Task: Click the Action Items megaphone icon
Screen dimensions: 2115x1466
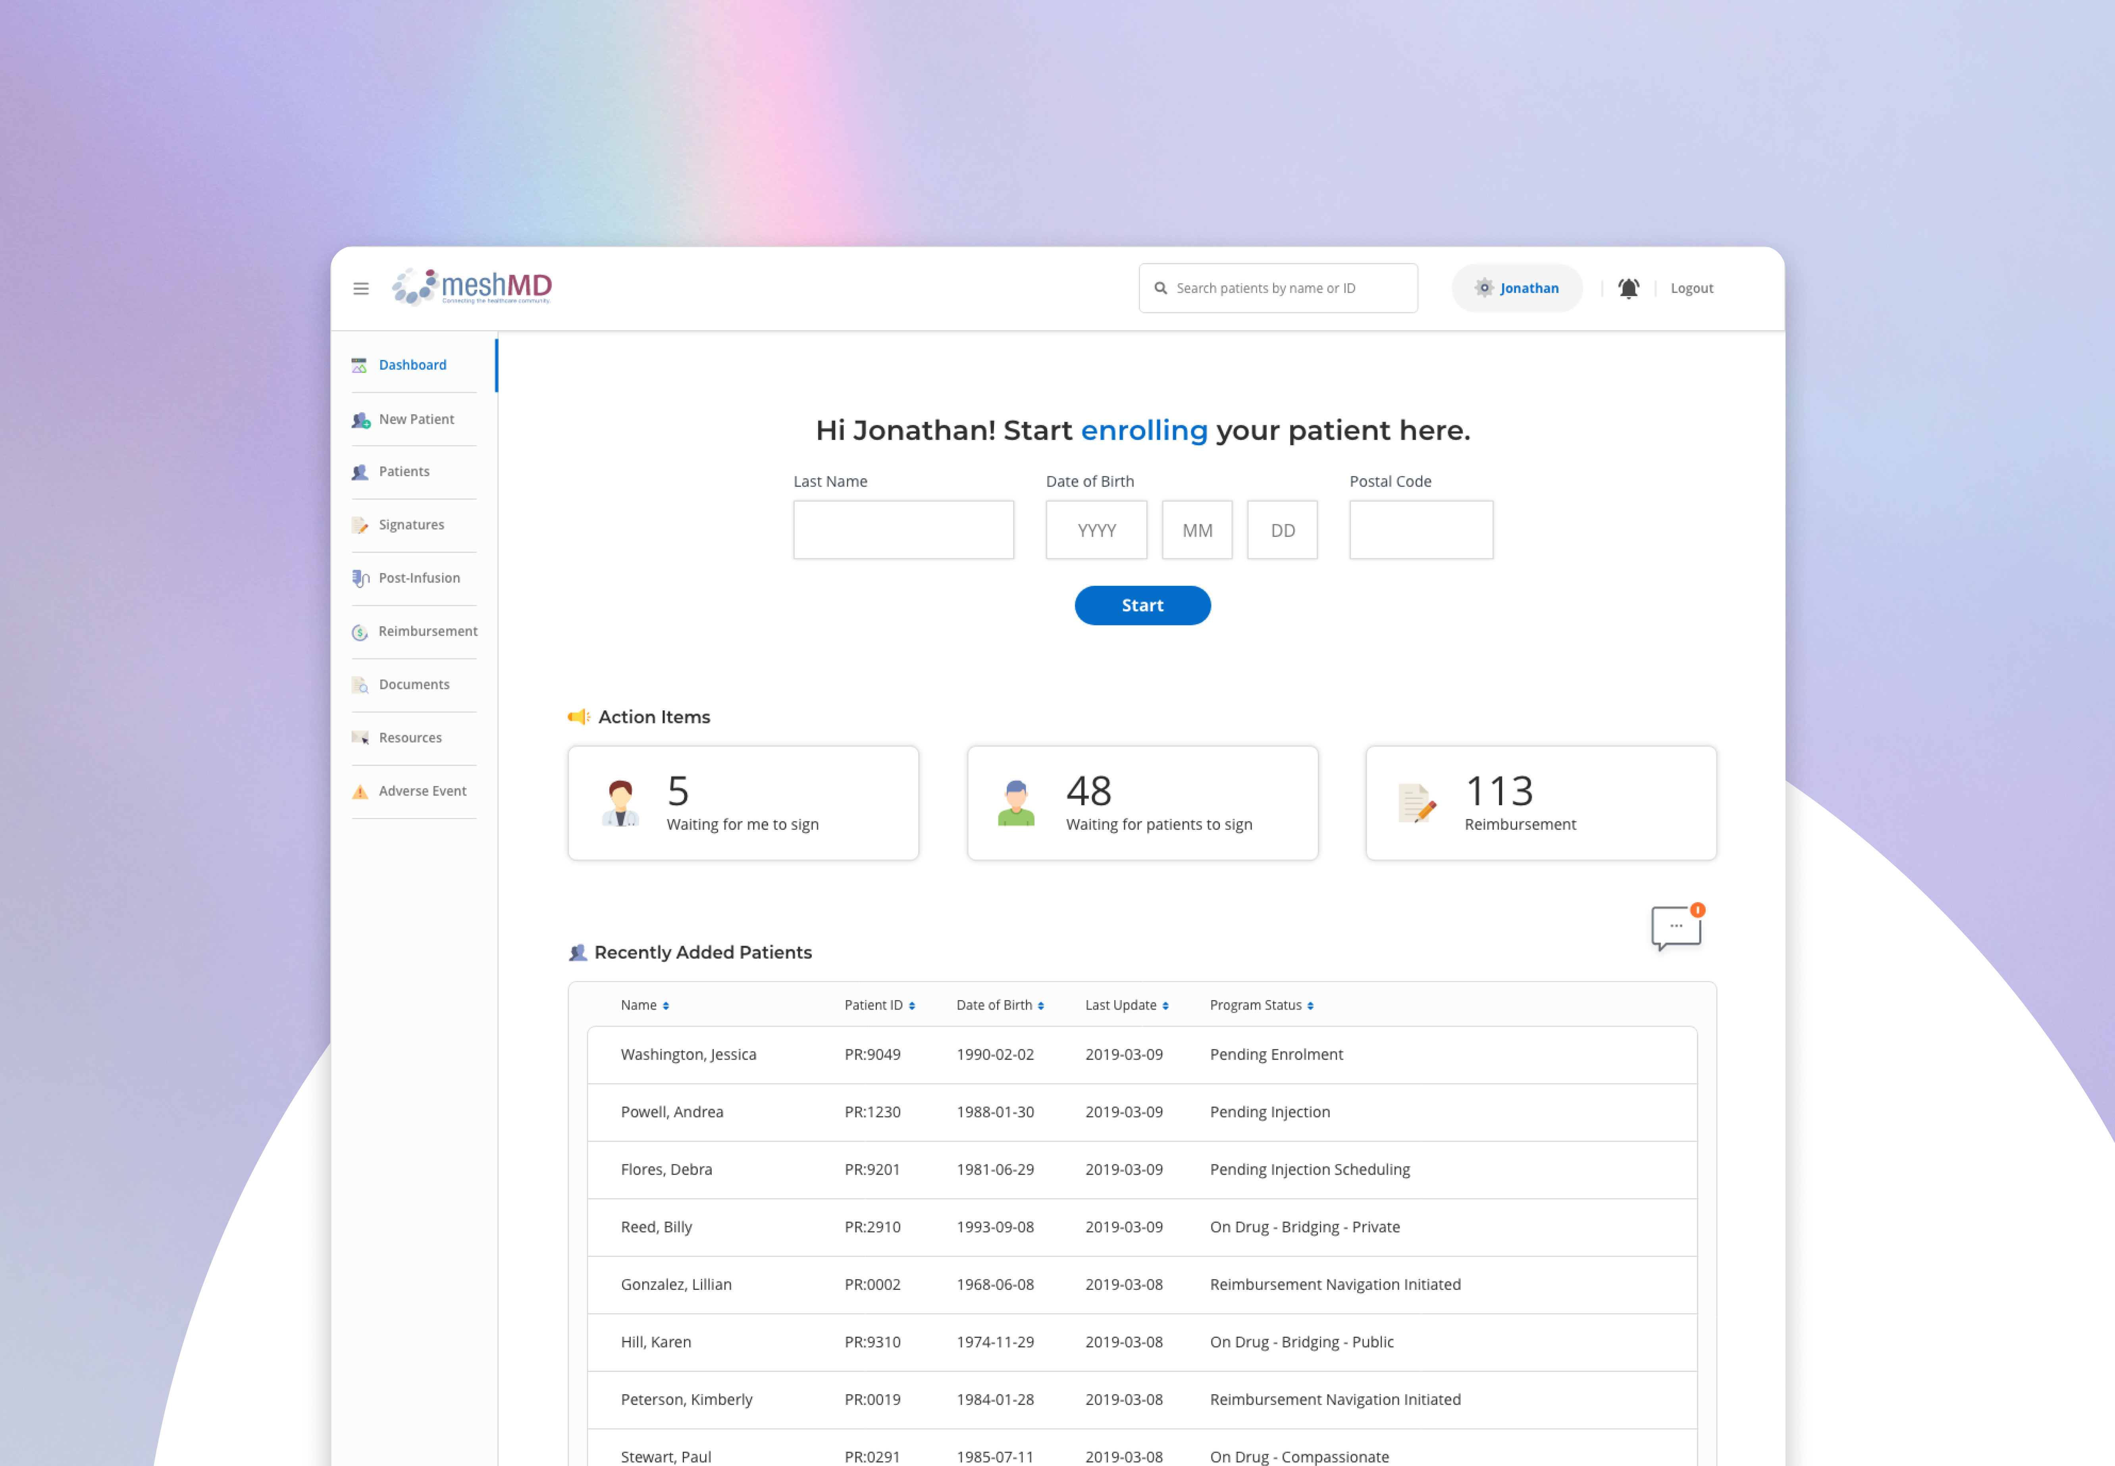Action: pos(578,716)
